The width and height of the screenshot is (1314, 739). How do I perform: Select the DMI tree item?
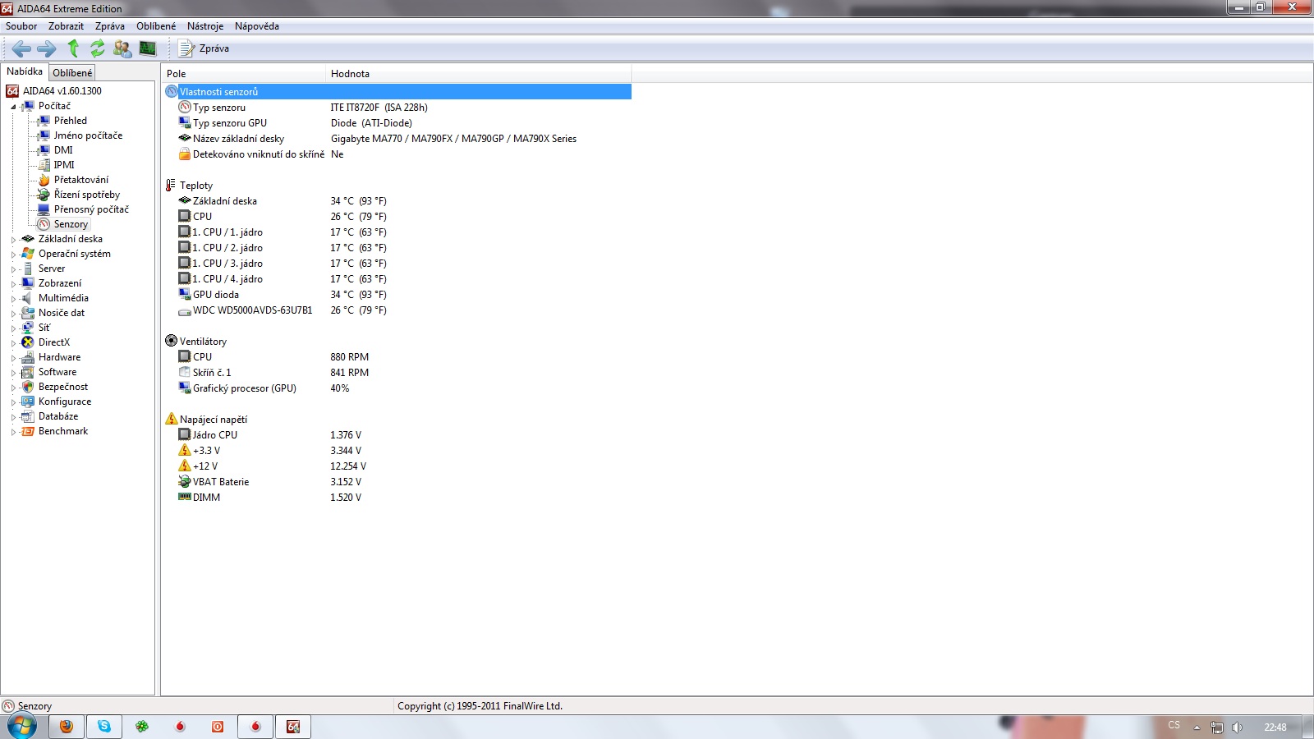click(x=63, y=150)
